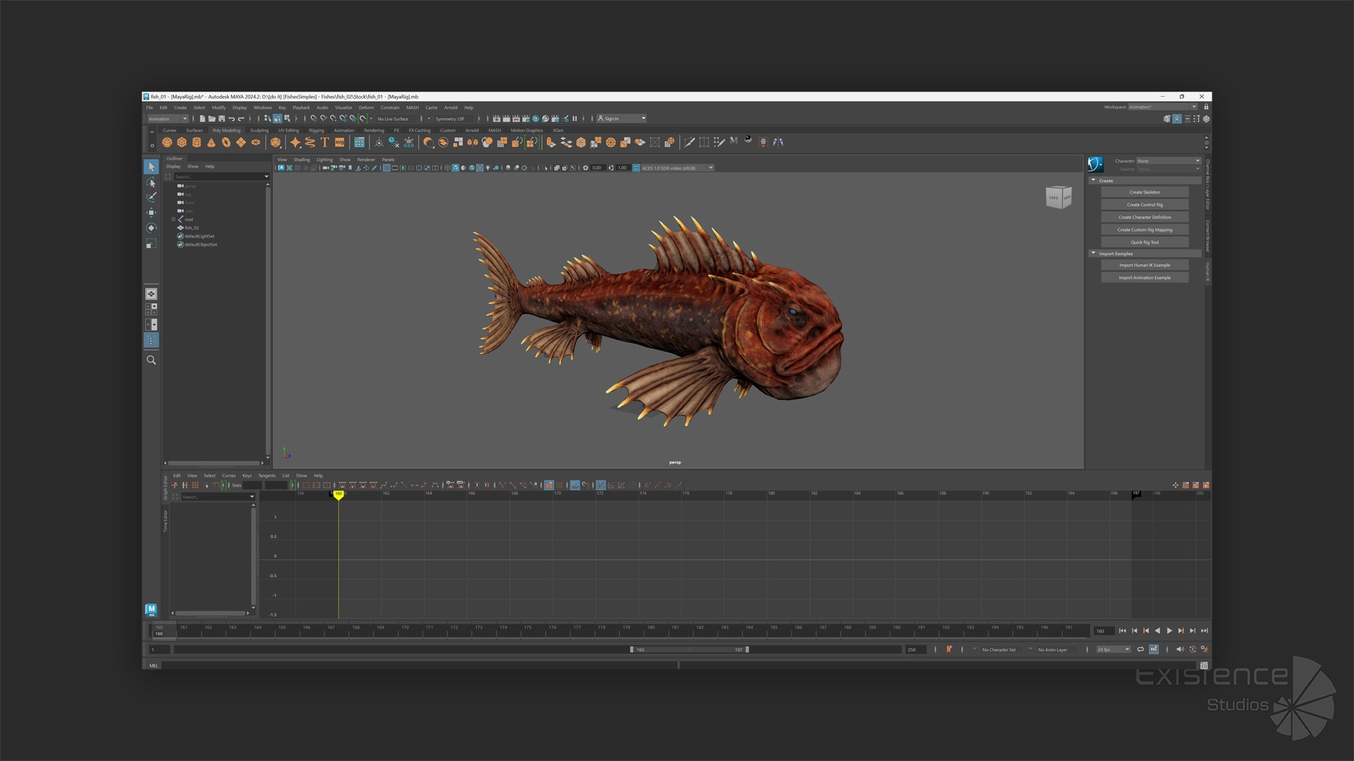
Task: Toggle the auto keyframe button
Action: pyautogui.click(x=1193, y=650)
